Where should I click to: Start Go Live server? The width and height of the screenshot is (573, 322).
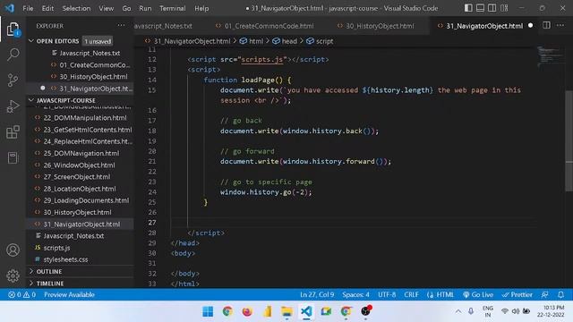(x=478, y=294)
